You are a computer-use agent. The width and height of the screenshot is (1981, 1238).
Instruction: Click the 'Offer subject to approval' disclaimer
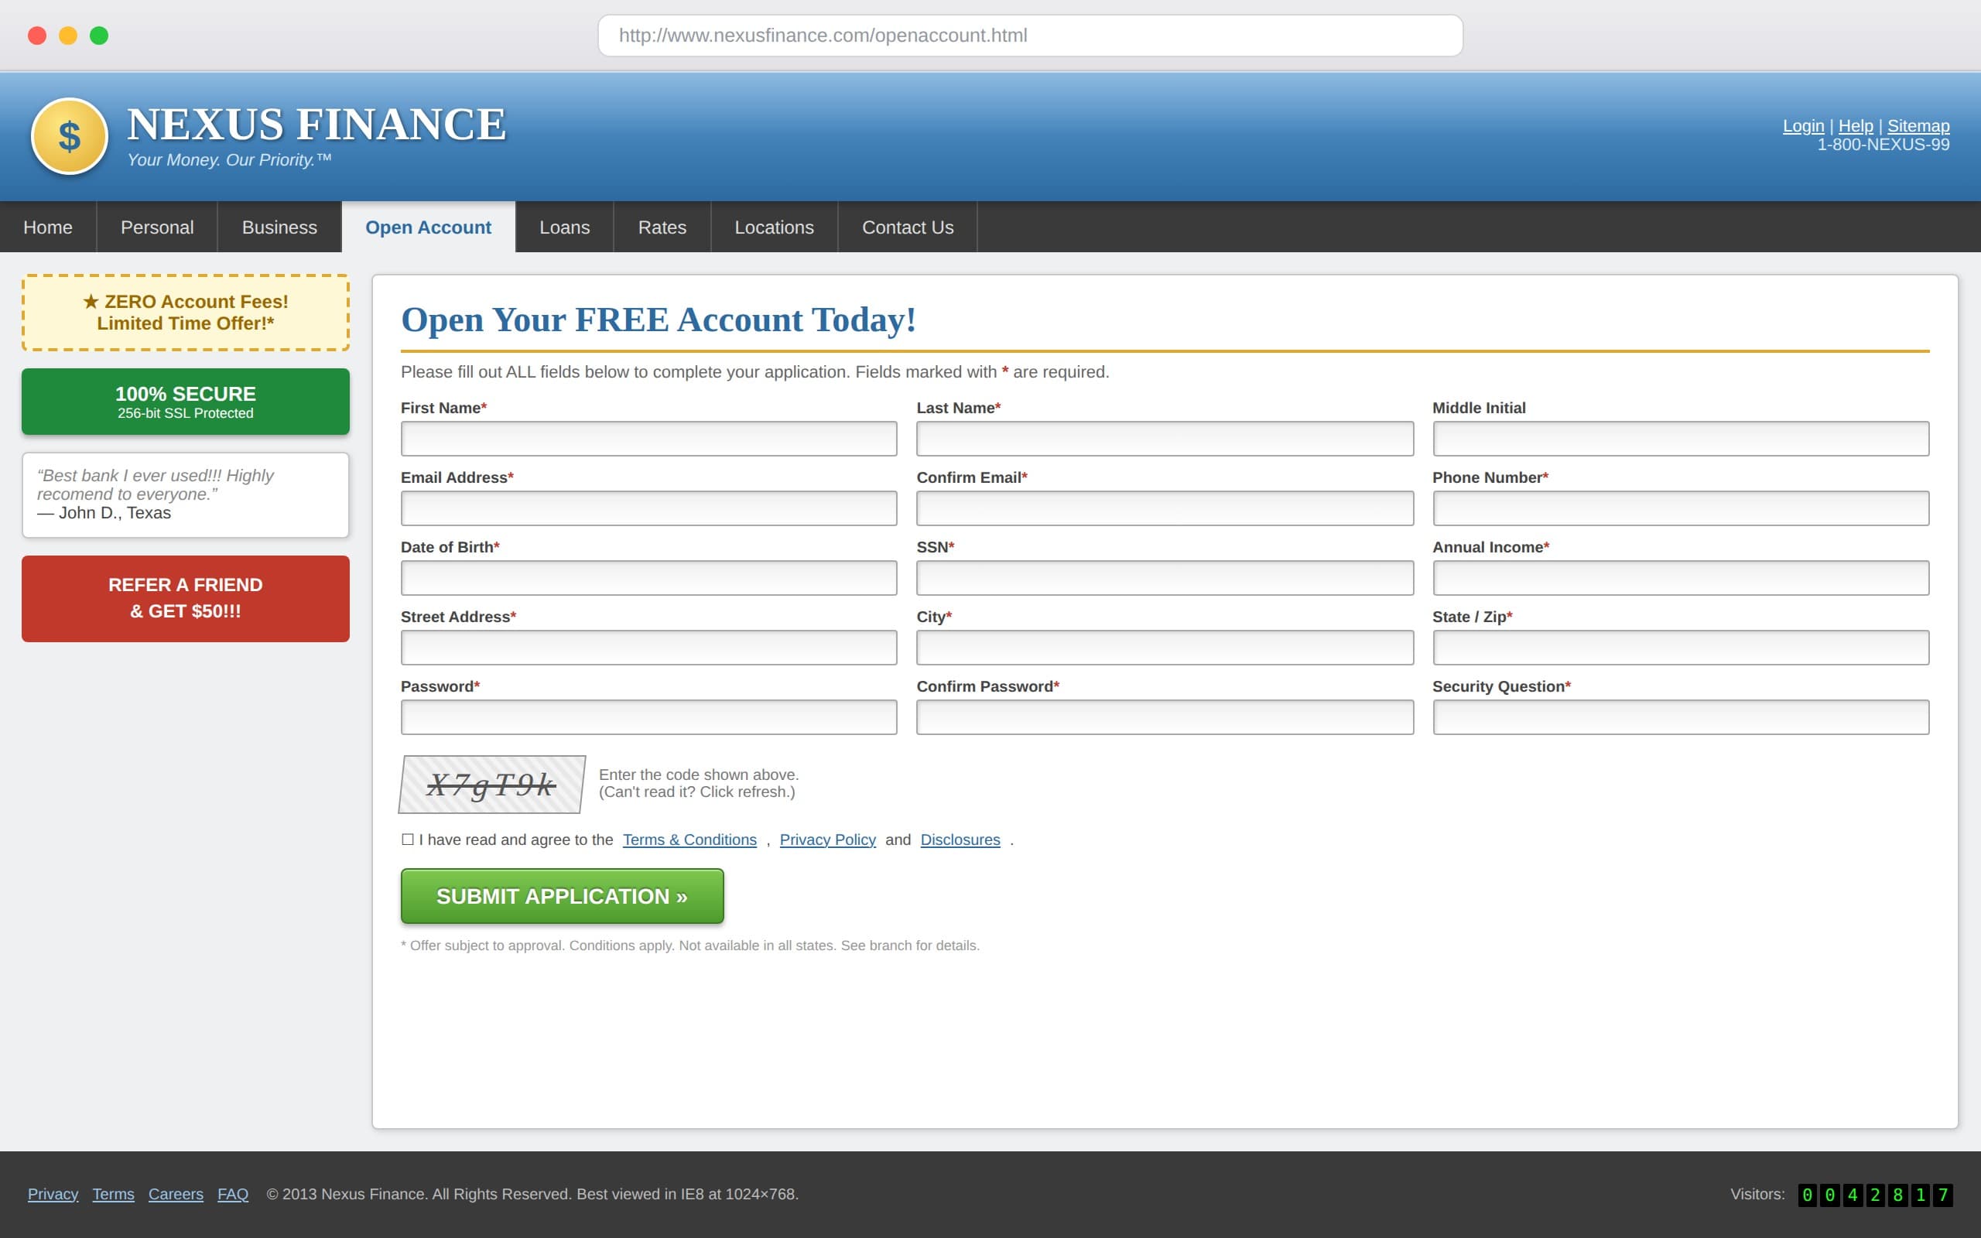(x=690, y=946)
